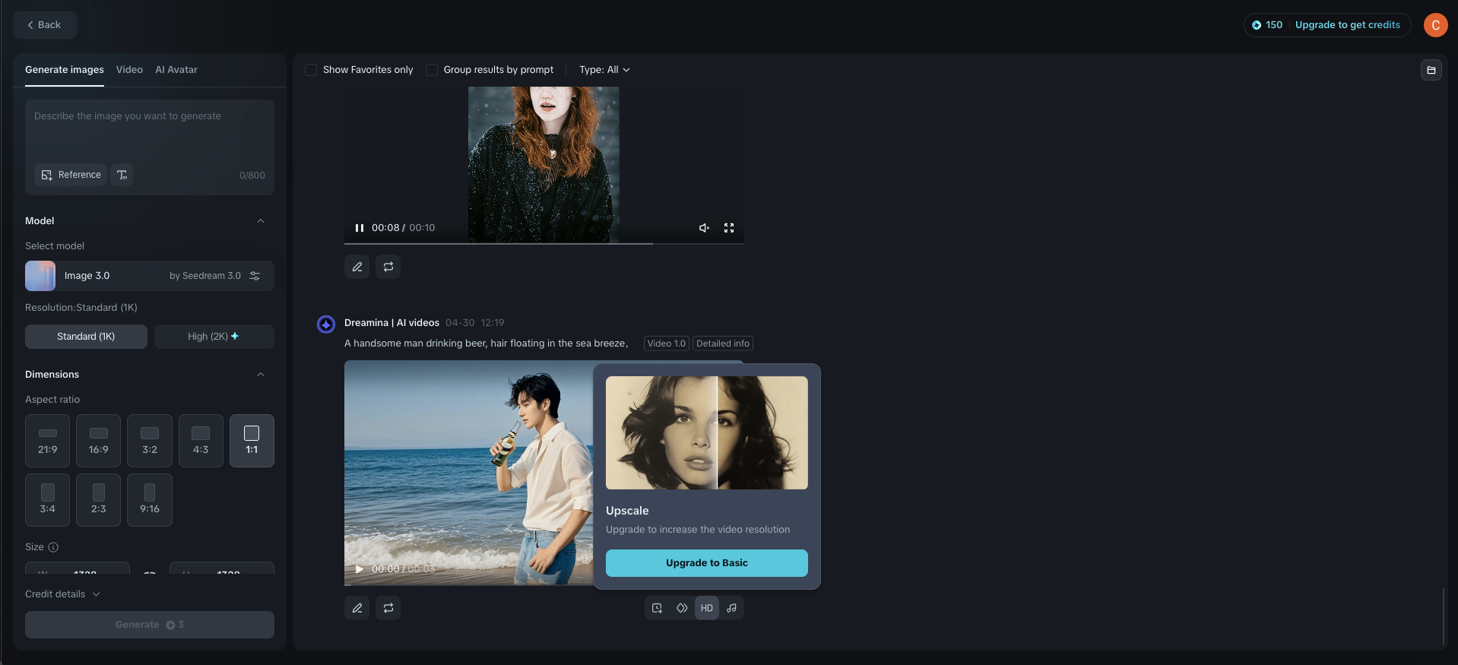This screenshot has height=665, width=1458.
Task: Click the Reference image button
Action: [71, 175]
